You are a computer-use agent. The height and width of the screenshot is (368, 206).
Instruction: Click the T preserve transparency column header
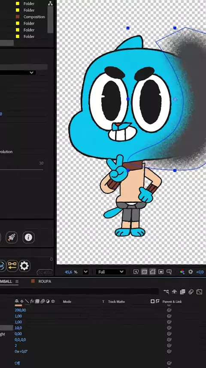(103, 302)
